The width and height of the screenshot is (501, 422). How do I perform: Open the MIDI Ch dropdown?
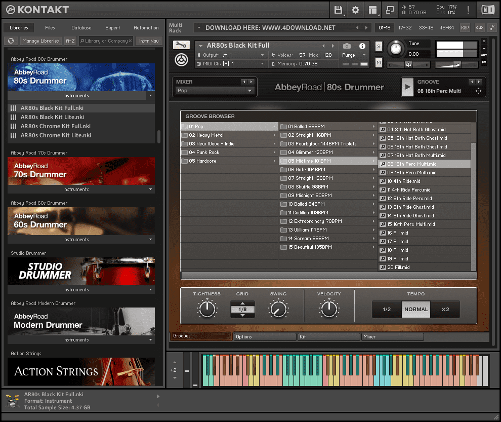click(231, 64)
